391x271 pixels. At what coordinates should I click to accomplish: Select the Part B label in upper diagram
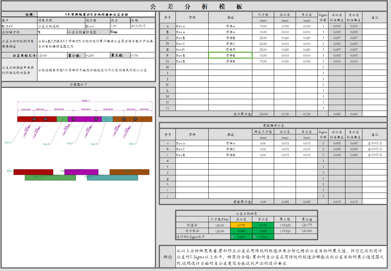click(x=46, y=144)
